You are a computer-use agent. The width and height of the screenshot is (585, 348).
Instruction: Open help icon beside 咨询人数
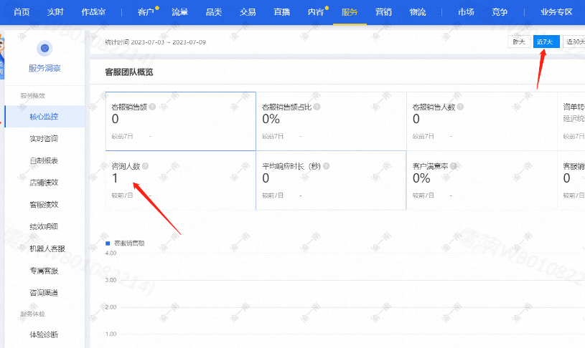click(145, 166)
